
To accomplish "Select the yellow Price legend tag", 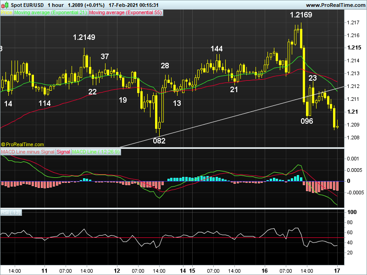I will point(6,13).
